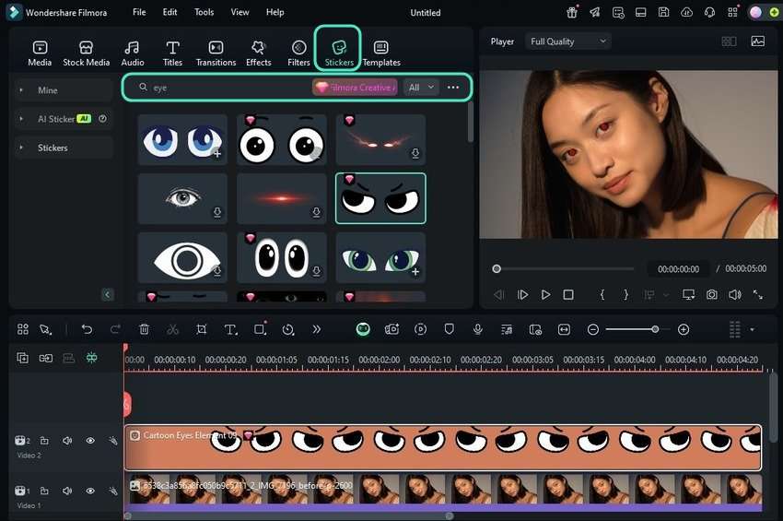The image size is (783, 521).
Task: Show more timeline tools
Action: click(316, 329)
